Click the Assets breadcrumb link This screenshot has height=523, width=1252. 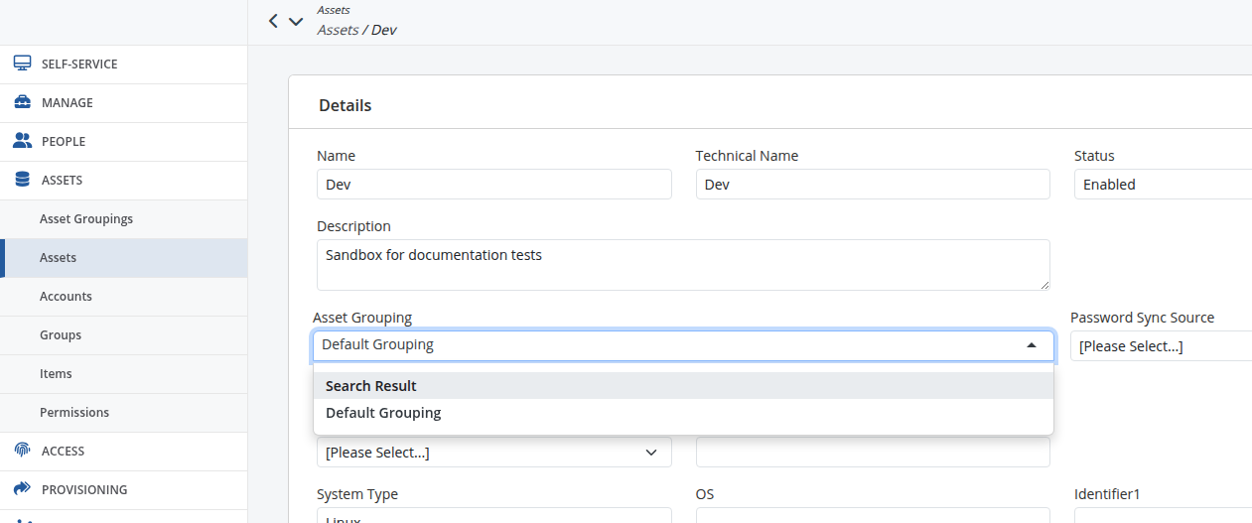[x=338, y=30]
